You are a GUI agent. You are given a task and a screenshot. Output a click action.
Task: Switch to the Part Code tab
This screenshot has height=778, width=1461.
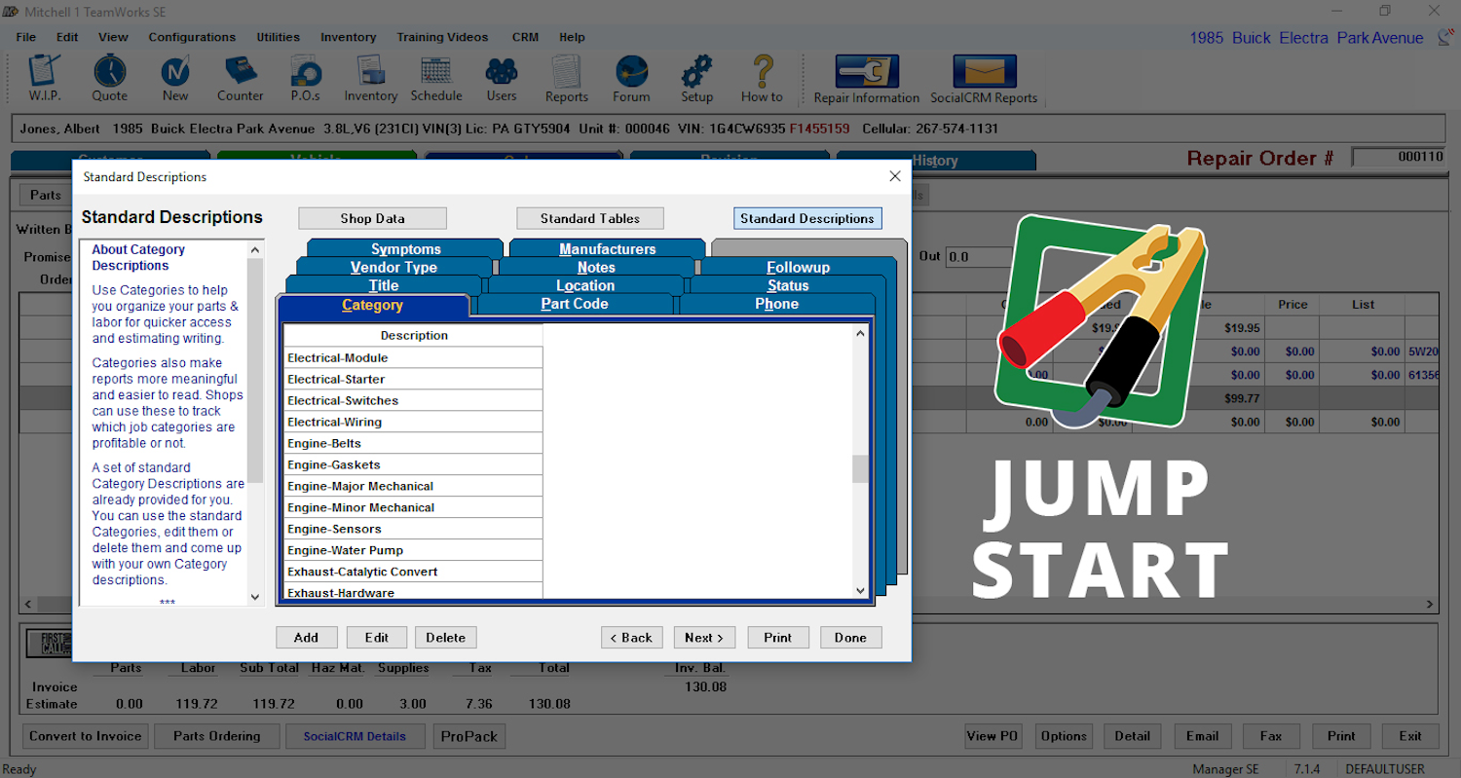[x=574, y=304]
